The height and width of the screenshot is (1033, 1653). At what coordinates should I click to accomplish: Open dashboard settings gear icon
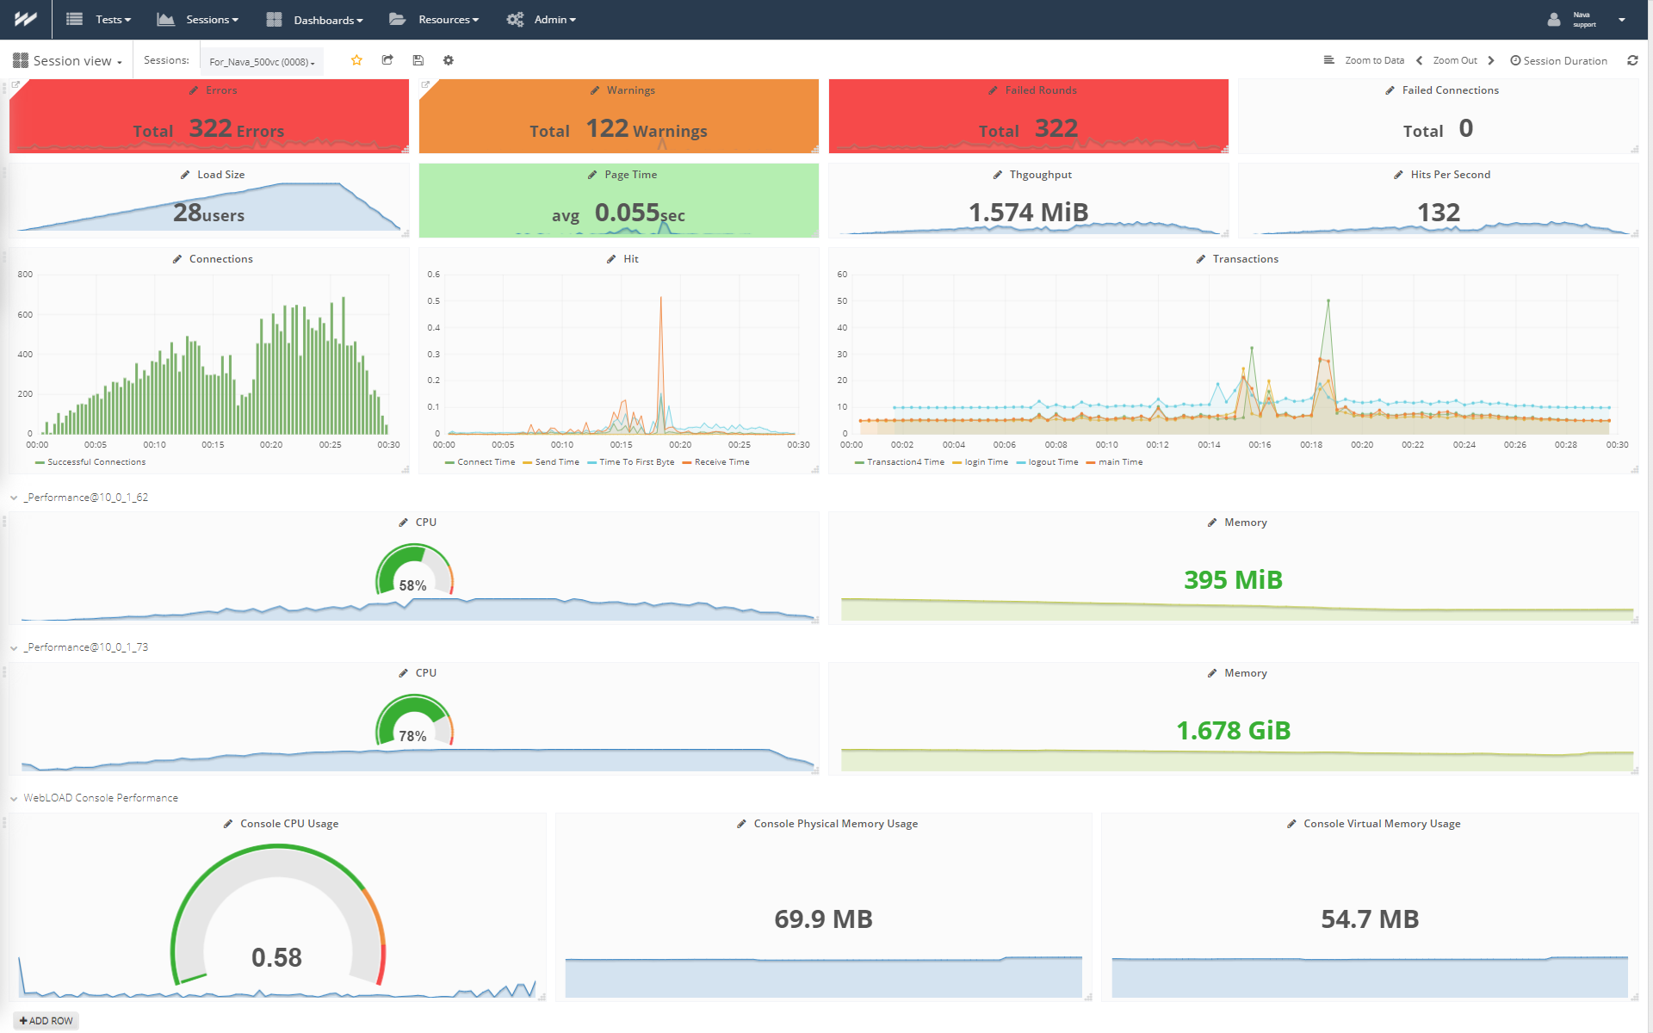(449, 60)
